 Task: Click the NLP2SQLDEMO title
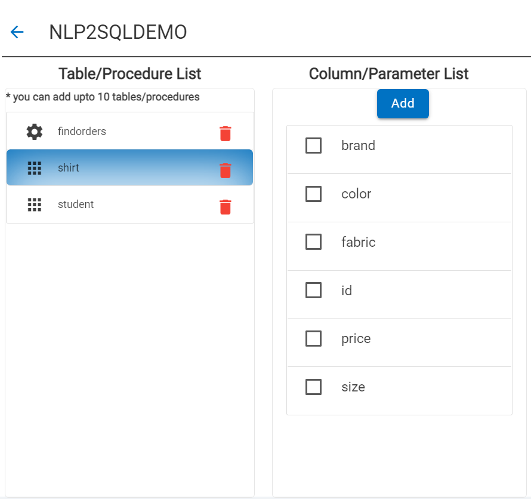point(118,32)
